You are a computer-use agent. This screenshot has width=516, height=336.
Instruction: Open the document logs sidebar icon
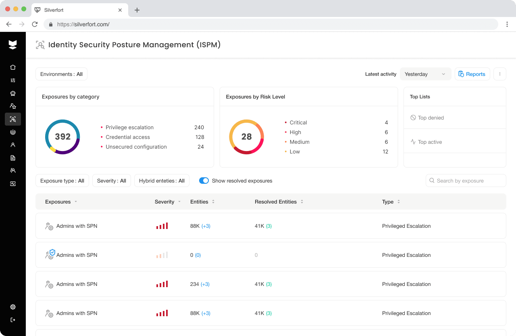pyautogui.click(x=13, y=158)
